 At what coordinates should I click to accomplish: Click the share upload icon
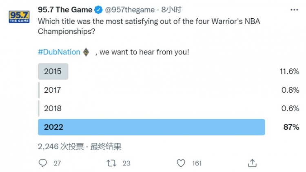252,163
